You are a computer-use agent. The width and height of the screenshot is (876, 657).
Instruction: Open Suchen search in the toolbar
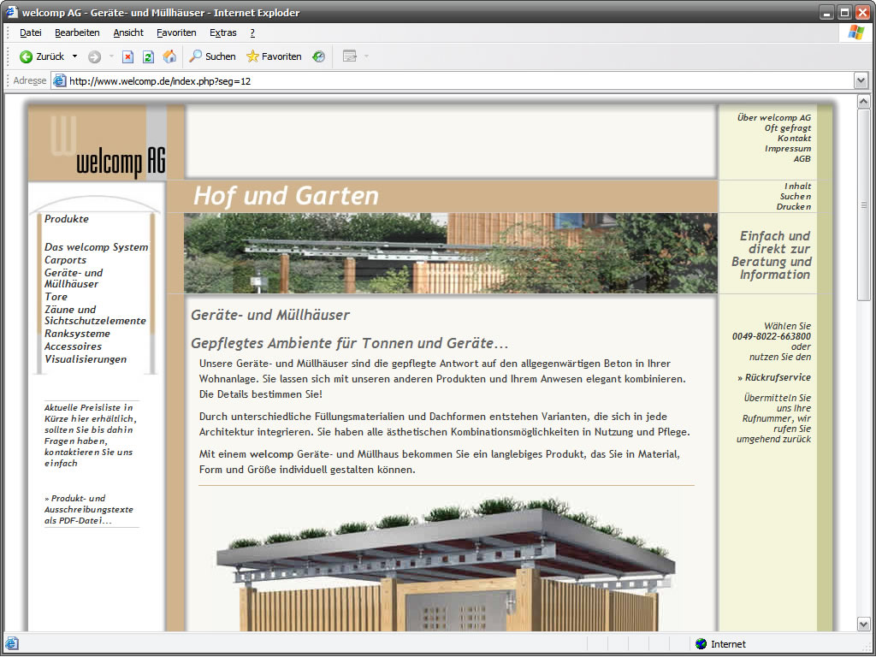pos(212,56)
